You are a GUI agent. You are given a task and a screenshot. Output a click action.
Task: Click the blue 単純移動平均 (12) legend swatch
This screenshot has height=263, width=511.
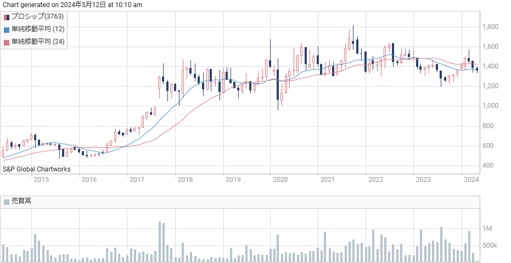(x=7, y=30)
